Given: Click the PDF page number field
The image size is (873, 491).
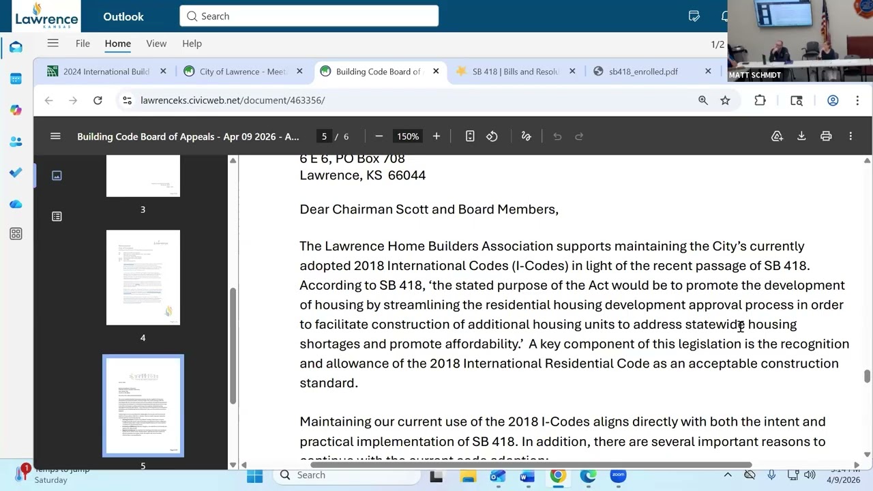Looking at the screenshot, I should (324, 136).
